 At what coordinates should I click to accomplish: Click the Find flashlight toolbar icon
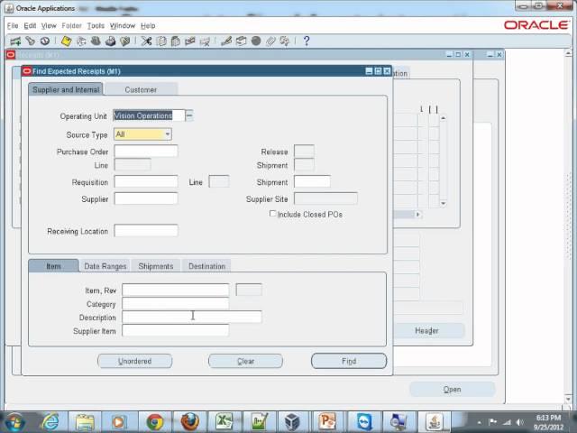click(x=31, y=41)
